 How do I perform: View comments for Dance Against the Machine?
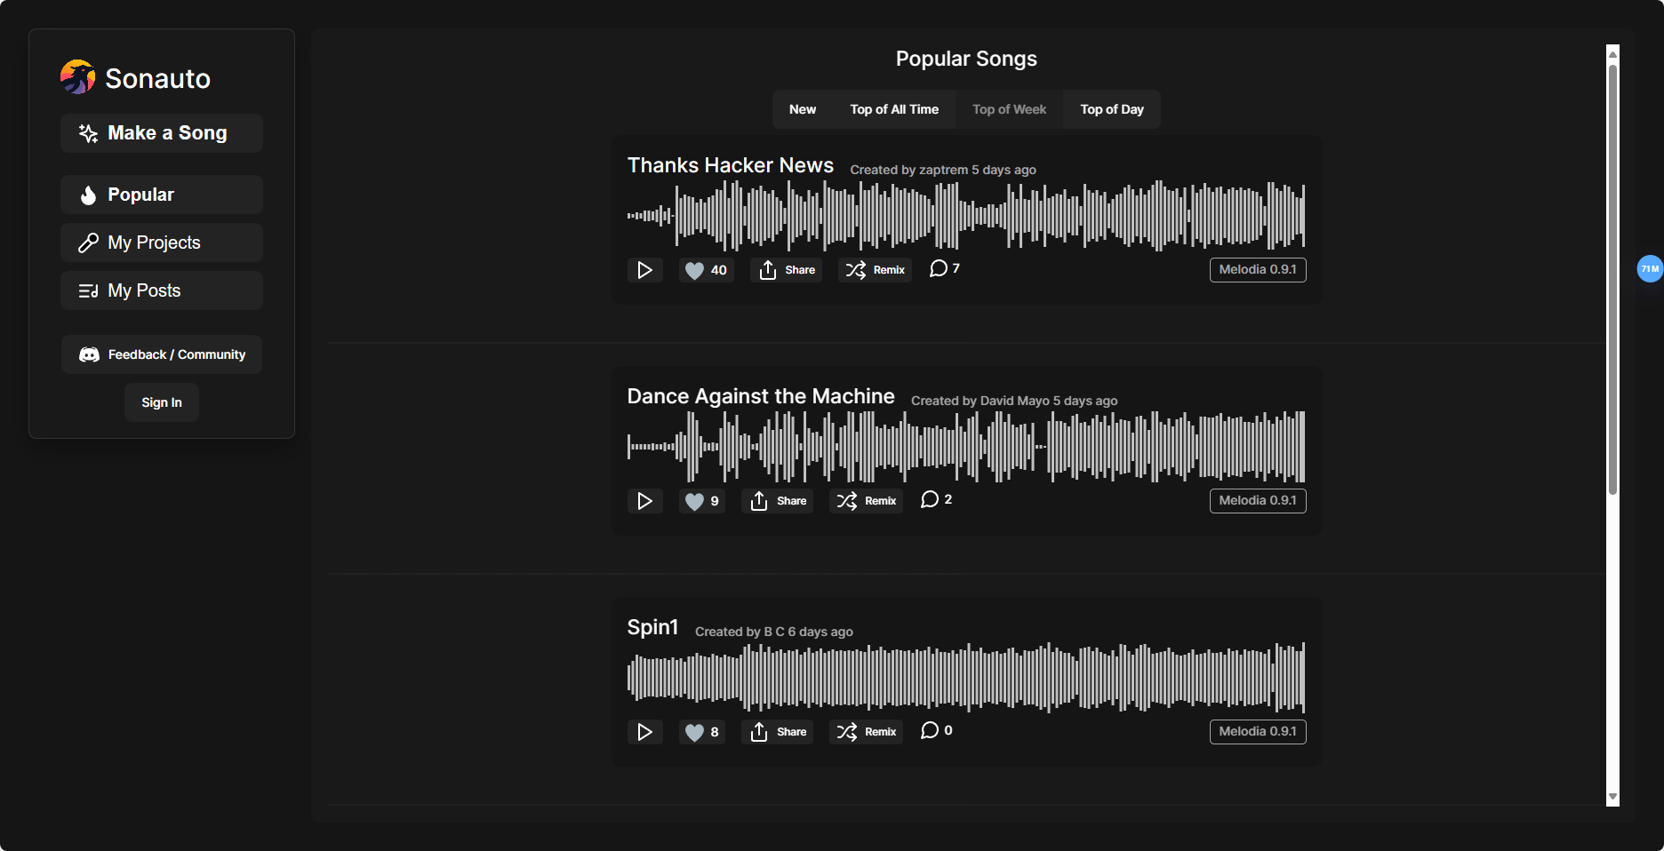pyautogui.click(x=936, y=499)
